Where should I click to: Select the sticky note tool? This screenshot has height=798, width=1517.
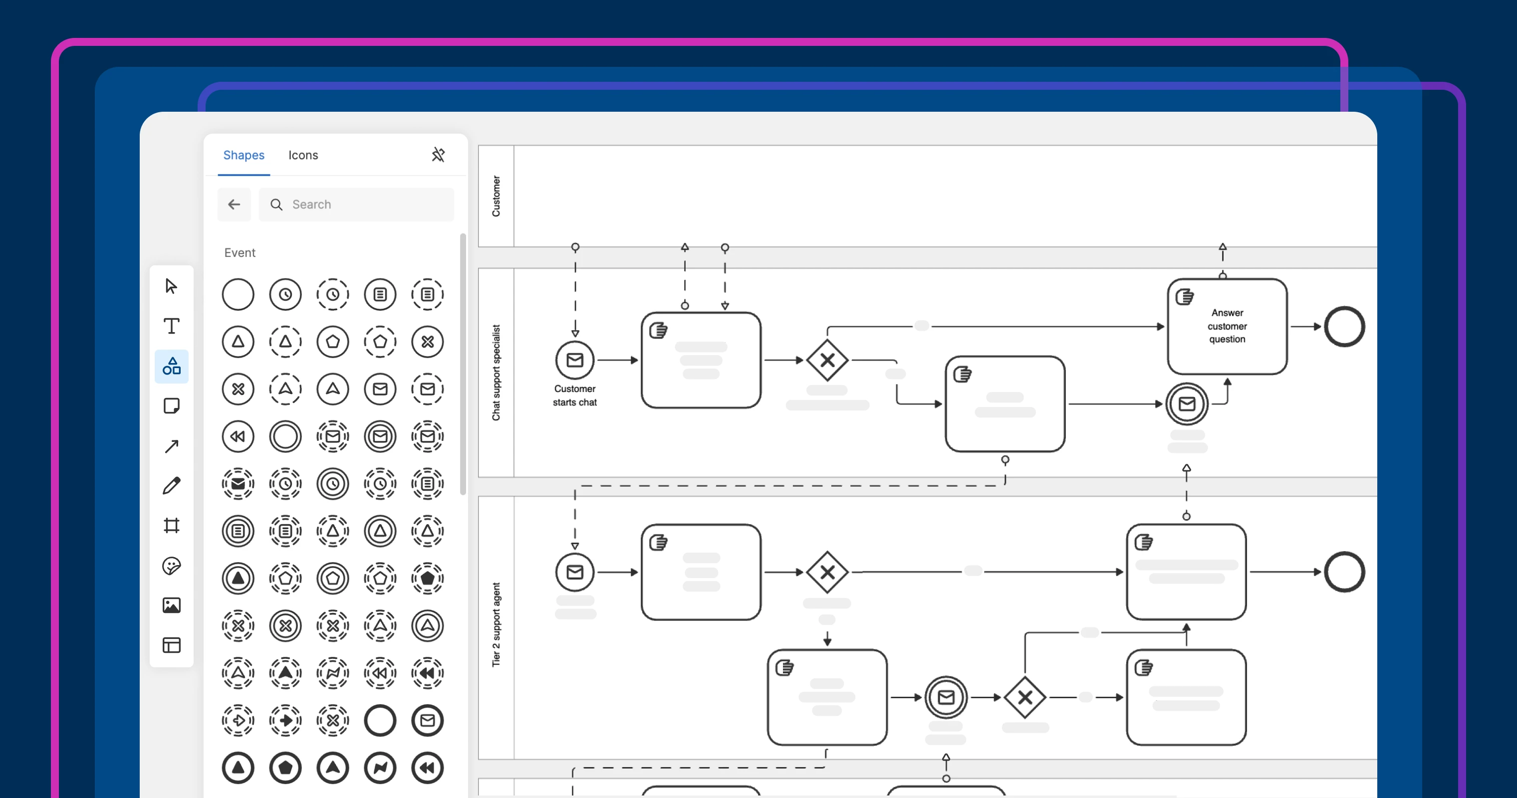171,406
